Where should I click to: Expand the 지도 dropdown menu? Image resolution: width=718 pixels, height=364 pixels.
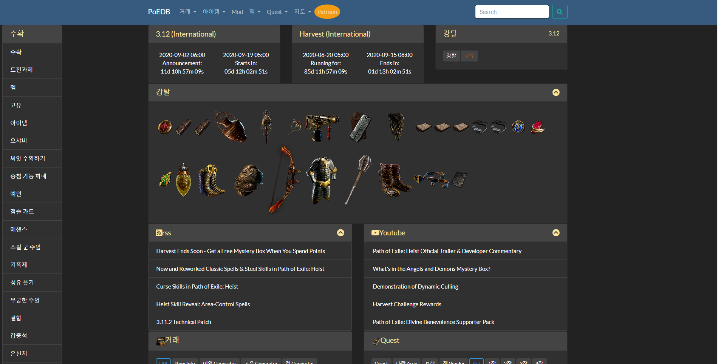coord(303,12)
